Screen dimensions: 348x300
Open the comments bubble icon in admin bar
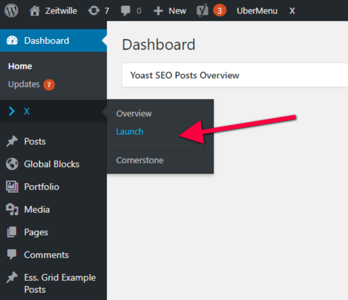tap(126, 11)
